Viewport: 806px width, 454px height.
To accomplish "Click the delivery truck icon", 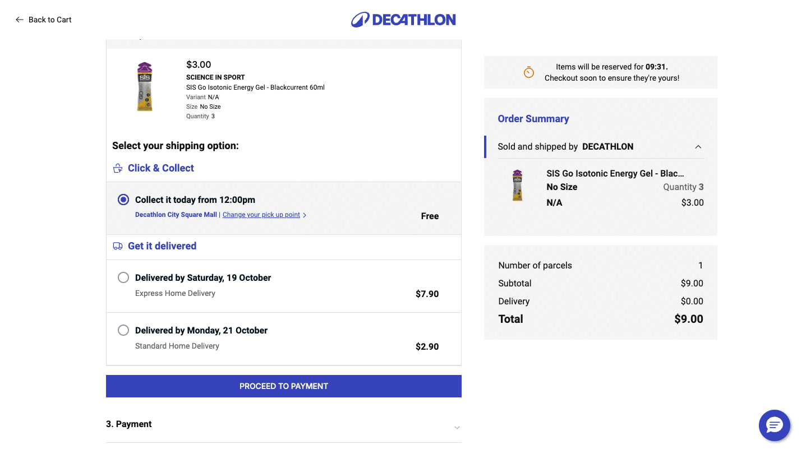I will pos(118,246).
